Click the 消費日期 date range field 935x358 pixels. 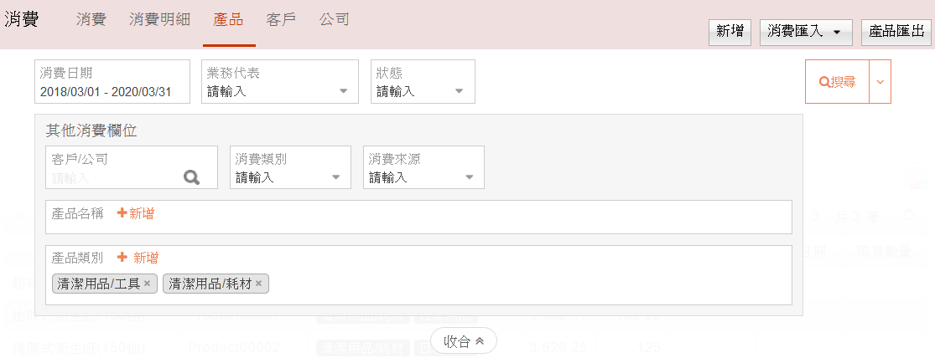pyautogui.click(x=112, y=82)
